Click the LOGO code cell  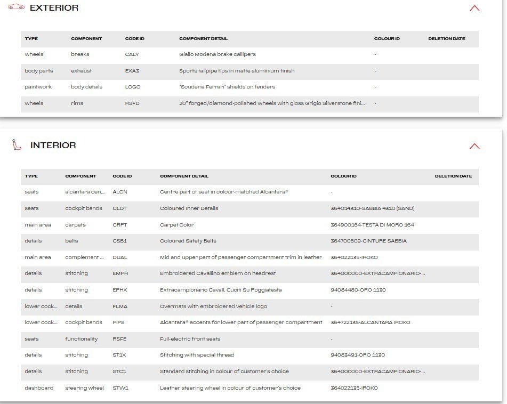pos(133,87)
